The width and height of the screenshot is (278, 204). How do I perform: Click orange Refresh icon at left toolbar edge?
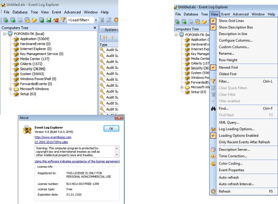coord(116,20)
